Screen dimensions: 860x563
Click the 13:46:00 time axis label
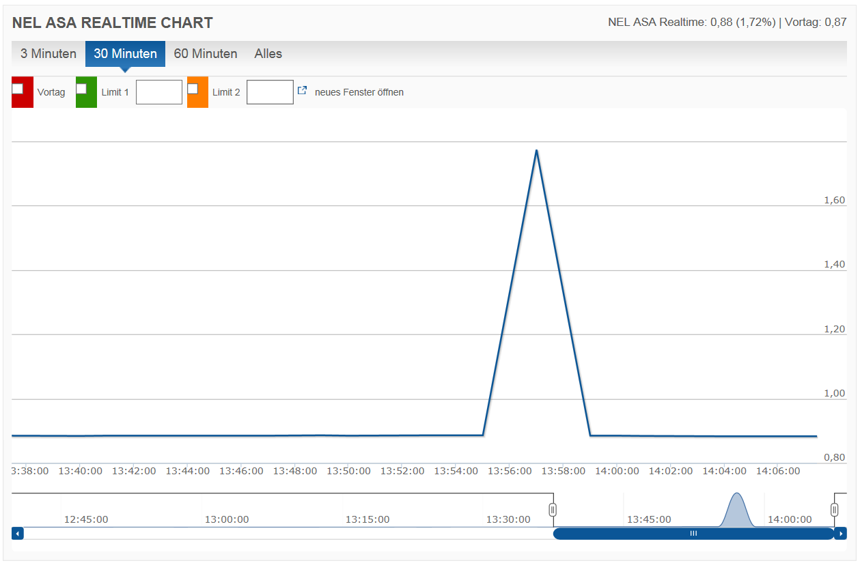tap(241, 471)
